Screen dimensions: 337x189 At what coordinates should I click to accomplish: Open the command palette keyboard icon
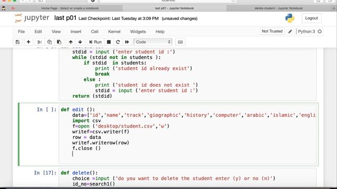(x=180, y=42)
